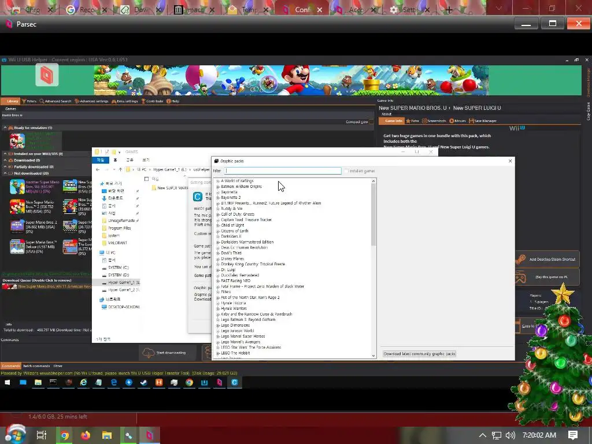Click New Super Mario Bros. U game thumbnail

pos(17,141)
